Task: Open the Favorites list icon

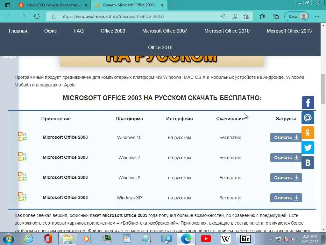Action: tap(262, 16)
